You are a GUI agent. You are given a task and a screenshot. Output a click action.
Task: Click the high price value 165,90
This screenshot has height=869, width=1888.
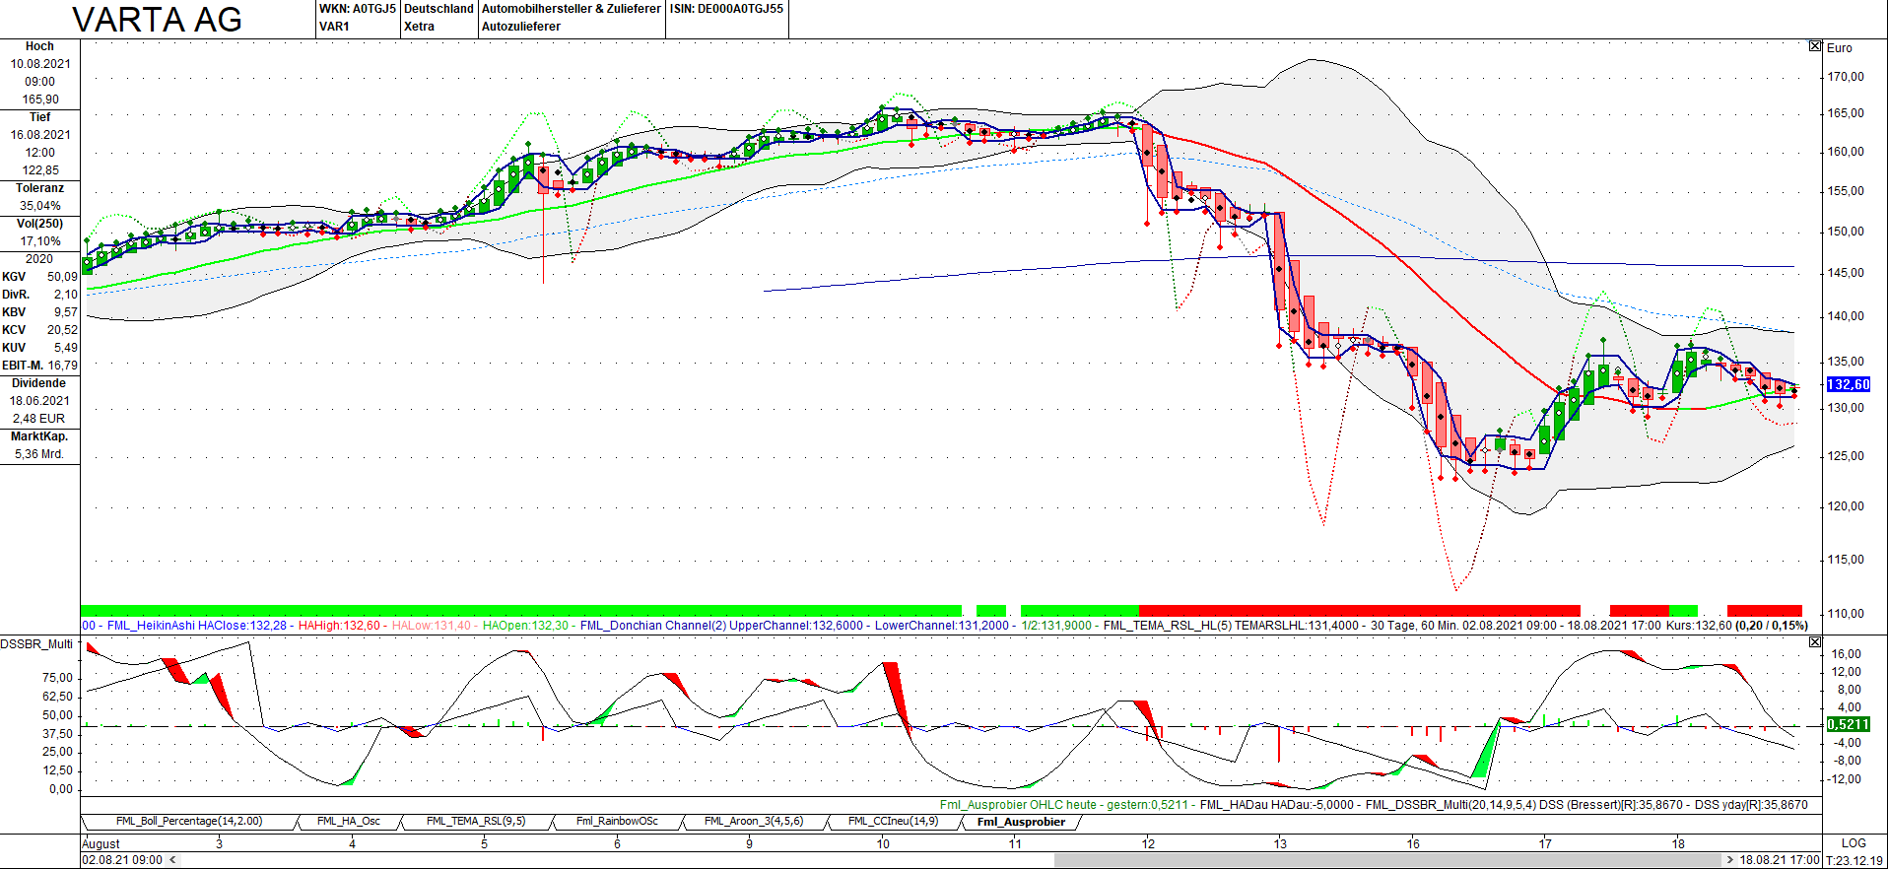click(x=40, y=100)
